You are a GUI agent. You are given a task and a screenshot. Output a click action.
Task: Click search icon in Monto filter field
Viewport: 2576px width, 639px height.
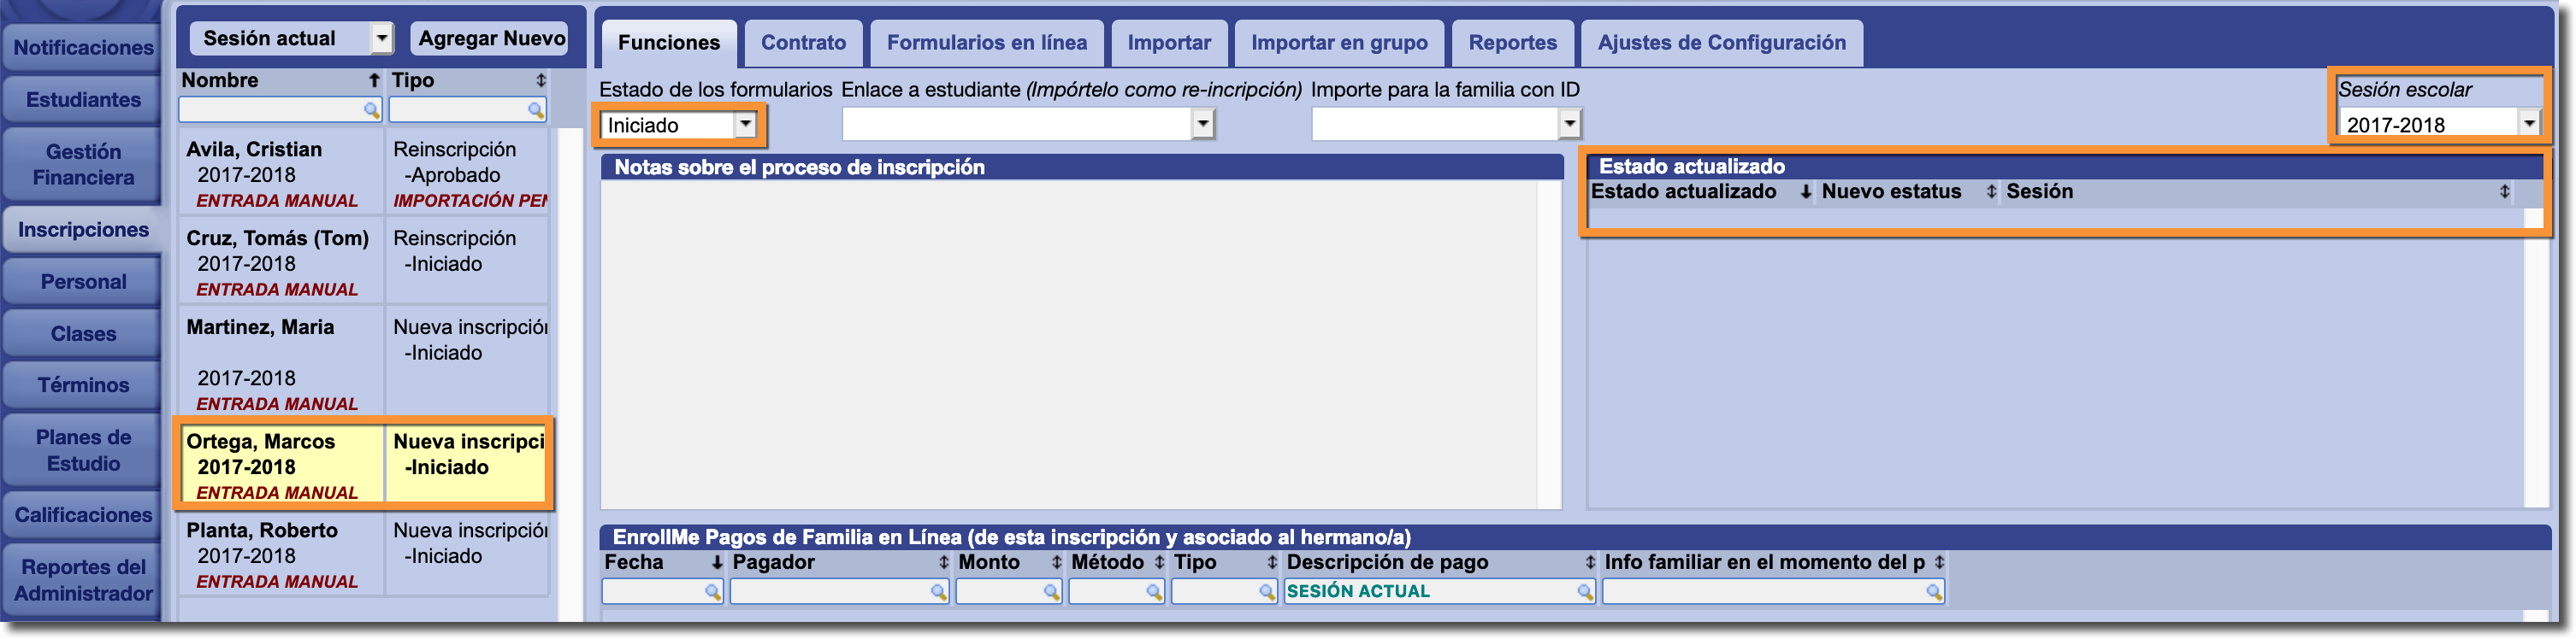point(1051,592)
